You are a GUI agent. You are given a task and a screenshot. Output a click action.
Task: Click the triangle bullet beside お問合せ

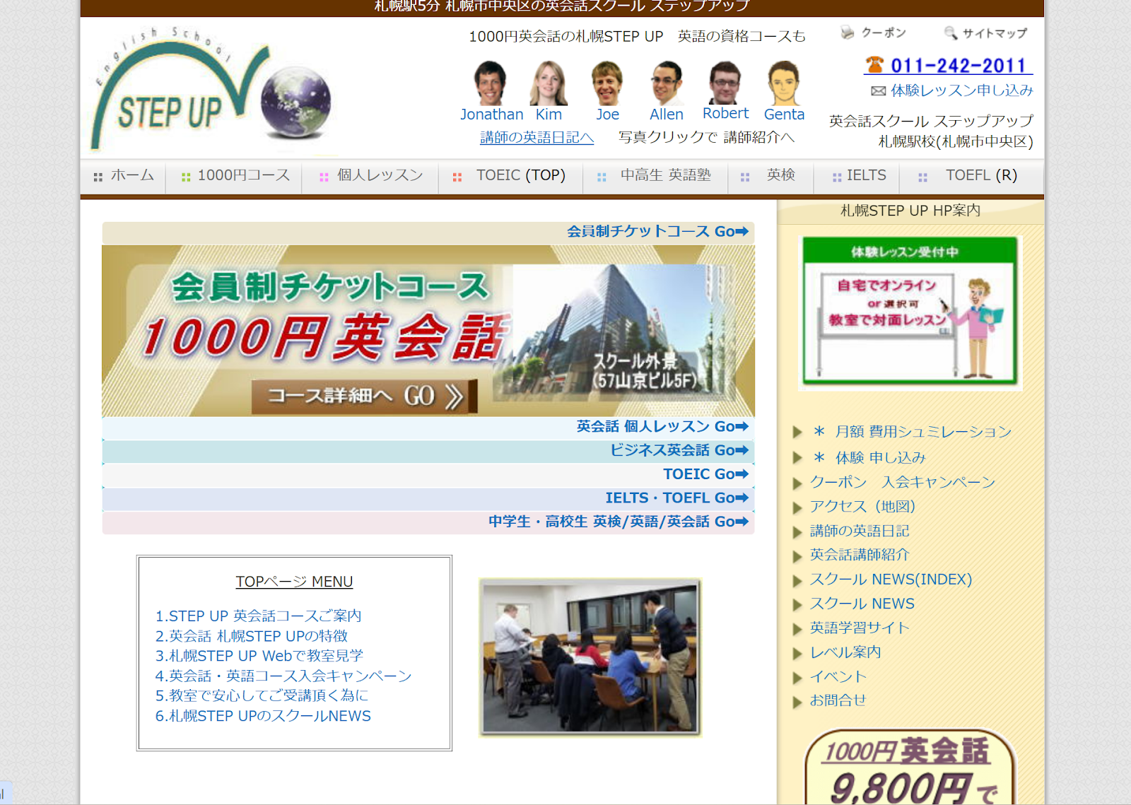[x=797, y=702]
